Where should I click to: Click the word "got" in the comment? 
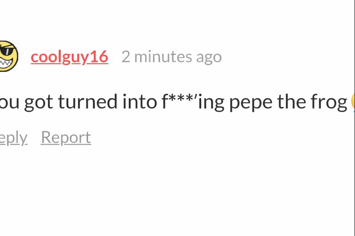pos(38,102)
